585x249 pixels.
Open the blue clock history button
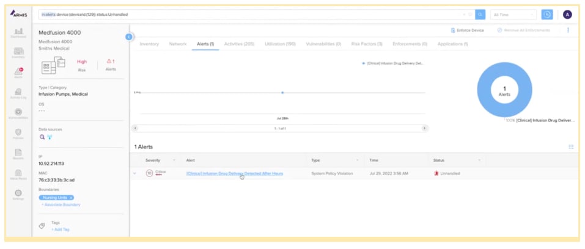547,15
